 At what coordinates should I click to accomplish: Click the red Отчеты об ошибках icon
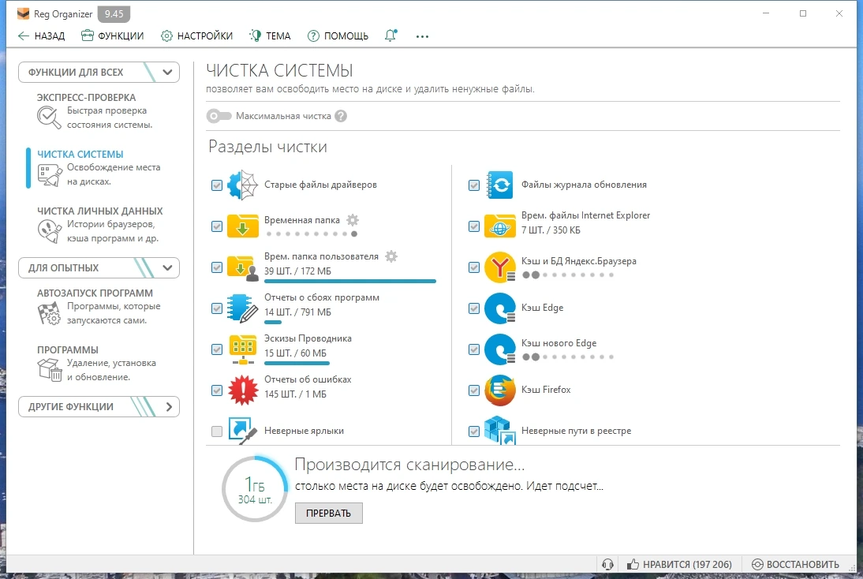click(x=243, y=390)
